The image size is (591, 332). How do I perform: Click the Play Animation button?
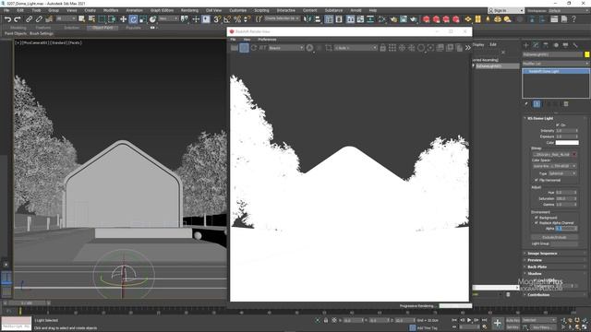tap(469, 320)
